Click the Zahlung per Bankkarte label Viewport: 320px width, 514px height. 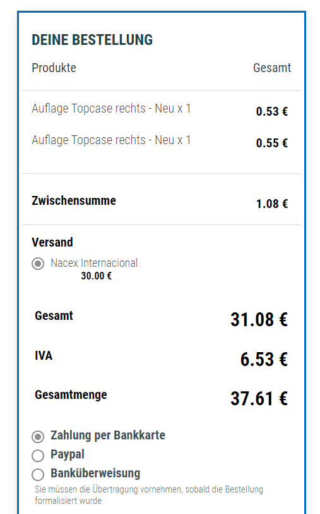tap(108, 436)
